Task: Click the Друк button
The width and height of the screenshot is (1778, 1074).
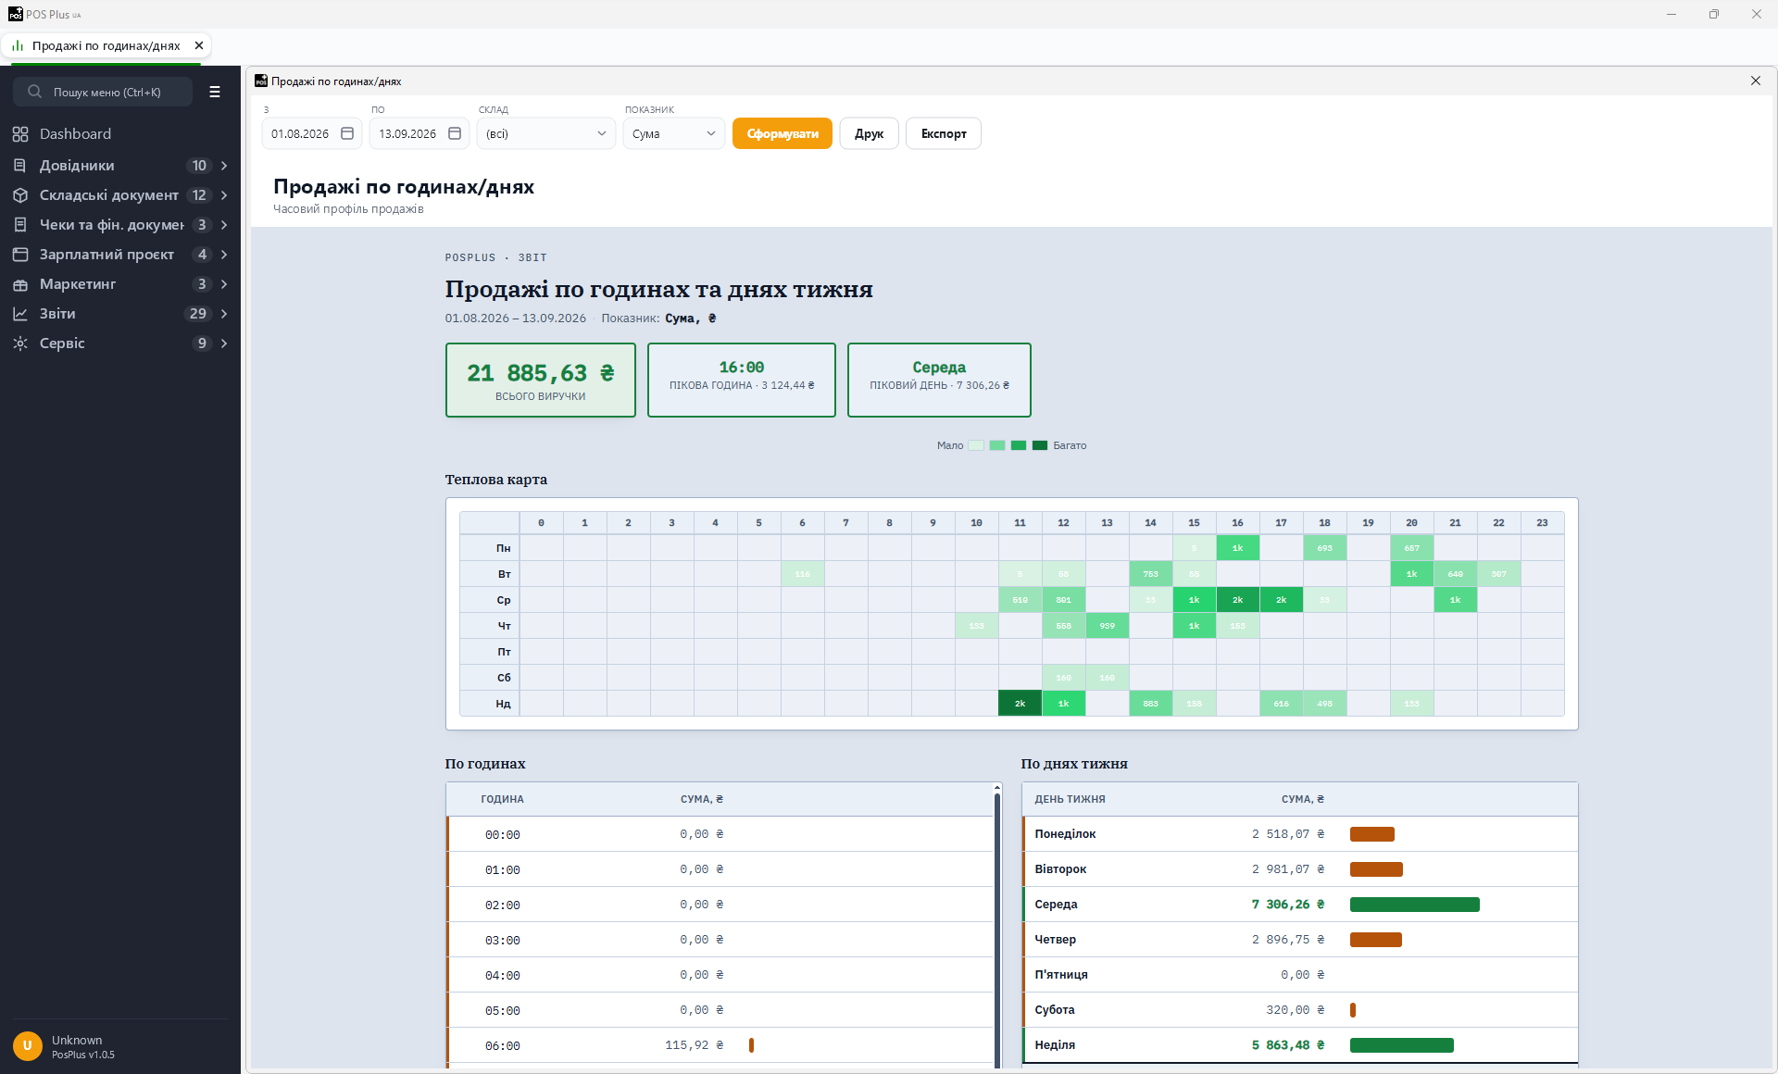Action: [x=869, y=133]
